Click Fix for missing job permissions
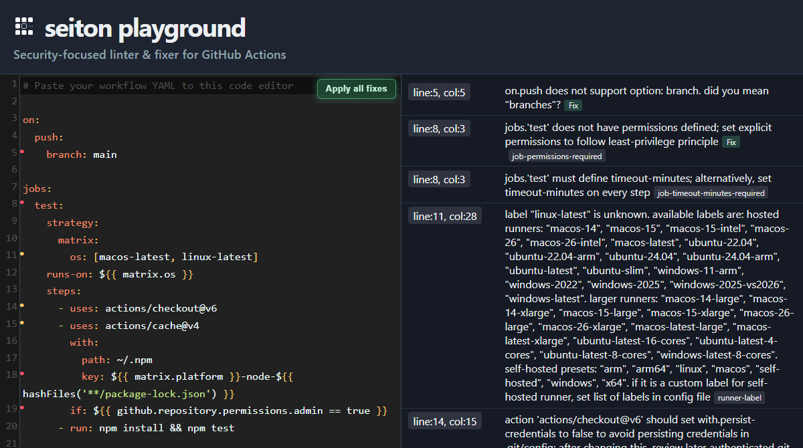The width and height of the screenshot is (803, 448). pyautogui.click(x=731, y=142)
